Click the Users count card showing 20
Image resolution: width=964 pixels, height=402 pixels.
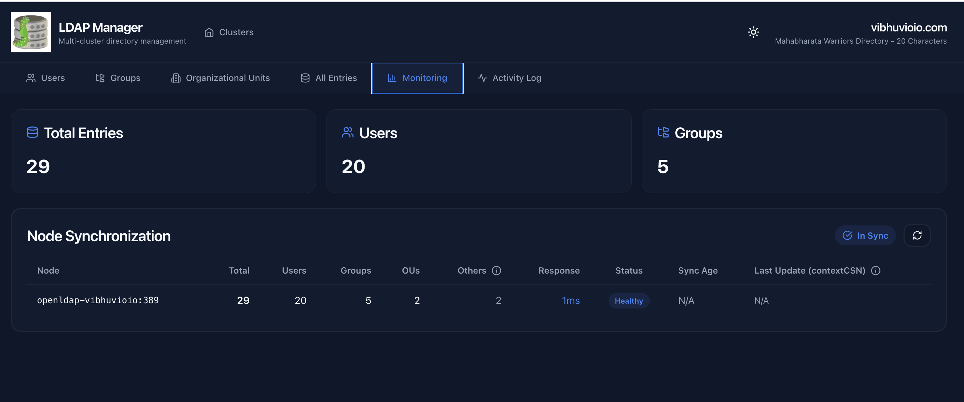click(x=478, y=151)
